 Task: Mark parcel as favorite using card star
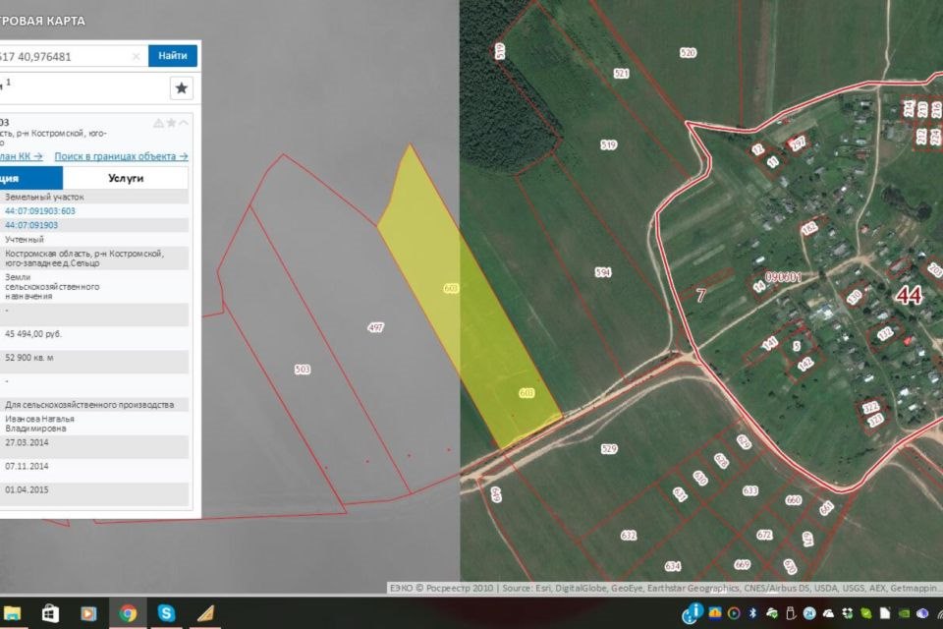coord(171,123)
